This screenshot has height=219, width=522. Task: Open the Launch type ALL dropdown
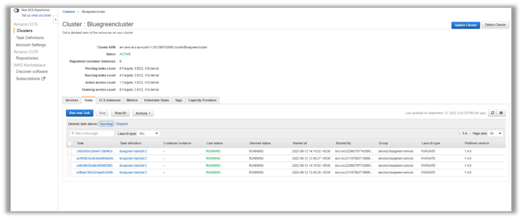point(149,133)
